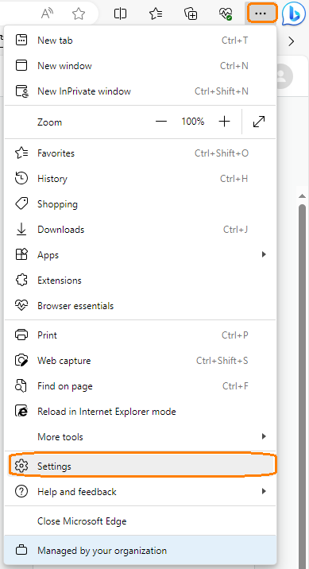Choose Close Microsoft Edge

pos(141,521)
